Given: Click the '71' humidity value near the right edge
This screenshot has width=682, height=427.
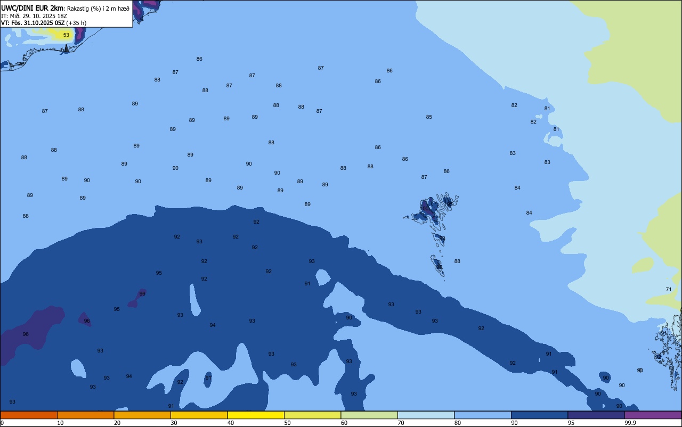Looking at the screenshot, I should click(669, 290).
